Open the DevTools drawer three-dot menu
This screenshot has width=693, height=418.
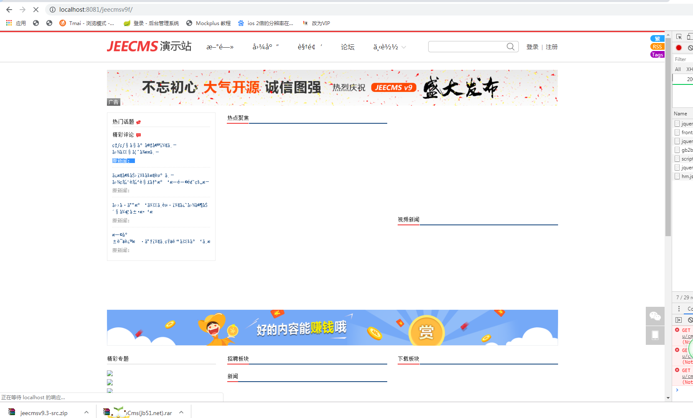pos(679,308)
